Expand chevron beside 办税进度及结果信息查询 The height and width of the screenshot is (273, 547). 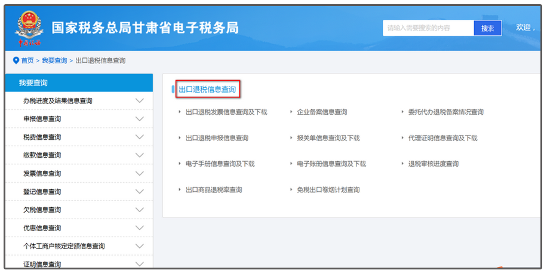140,100
